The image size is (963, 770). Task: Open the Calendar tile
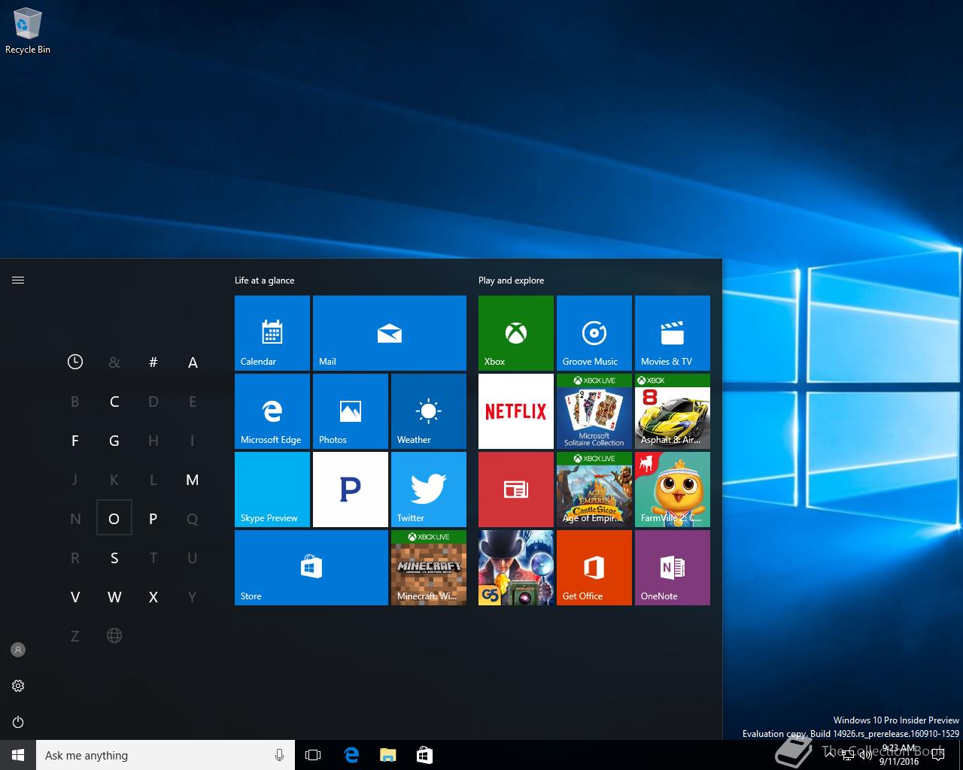pos(272,333)
